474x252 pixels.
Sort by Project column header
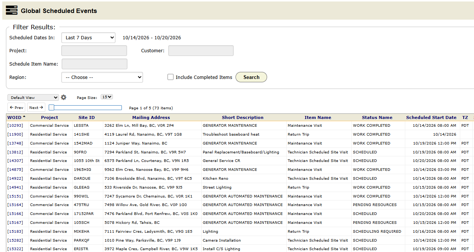[x=49, y=117]
